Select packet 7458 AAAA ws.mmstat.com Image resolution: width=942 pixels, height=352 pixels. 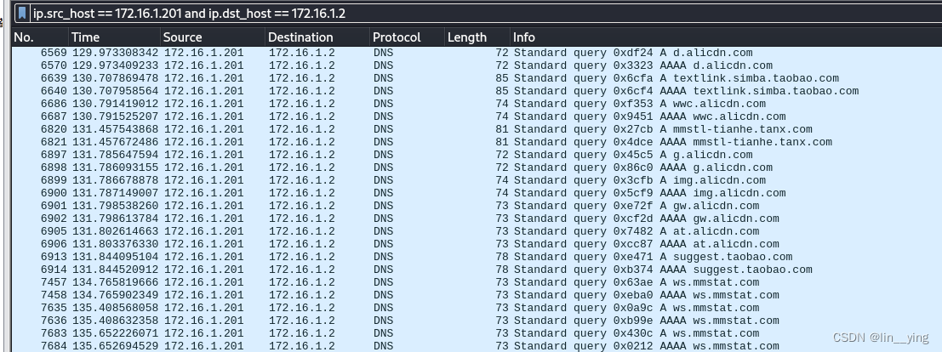[477, 296]
